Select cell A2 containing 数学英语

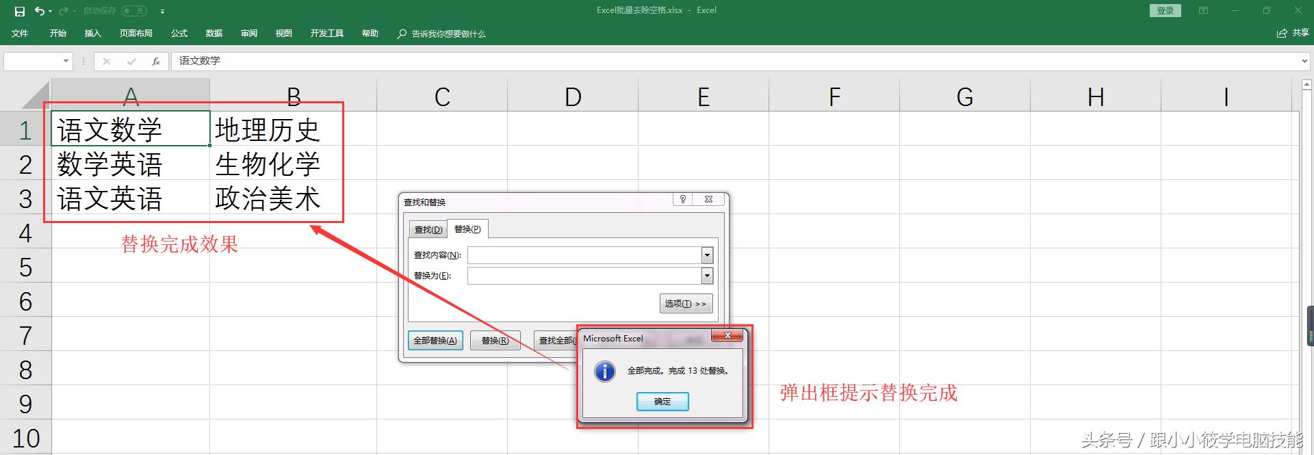coord(131,164)
